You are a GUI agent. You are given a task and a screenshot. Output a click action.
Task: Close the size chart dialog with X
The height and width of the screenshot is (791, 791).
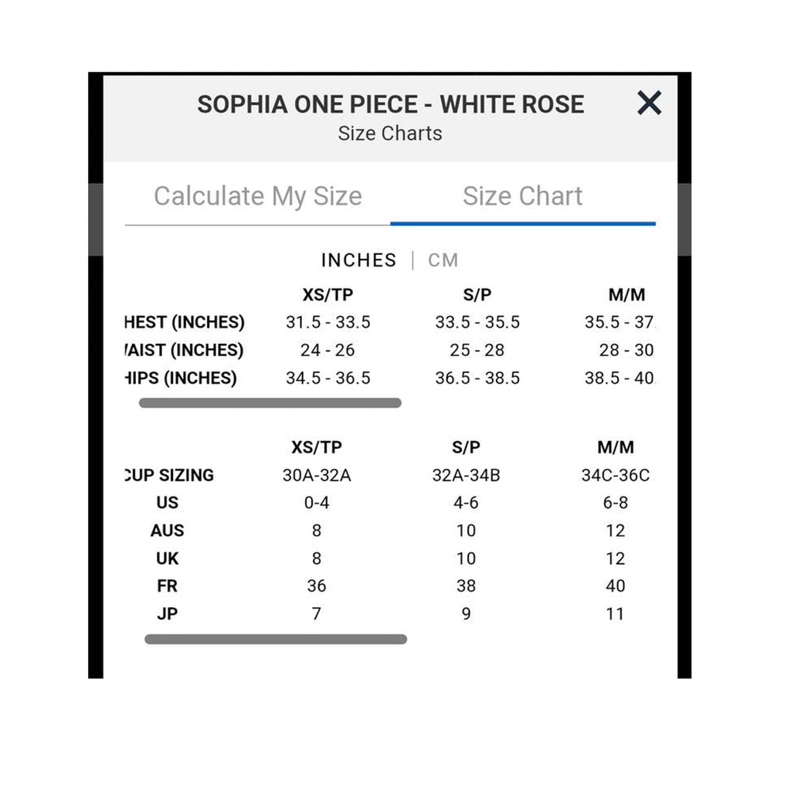pyautogui.click(x=649, y=103)
